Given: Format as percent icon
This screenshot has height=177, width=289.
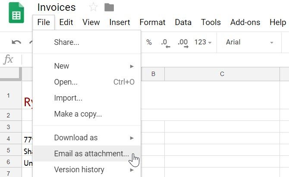Looking at the screenshot, I should coord(149,42).
